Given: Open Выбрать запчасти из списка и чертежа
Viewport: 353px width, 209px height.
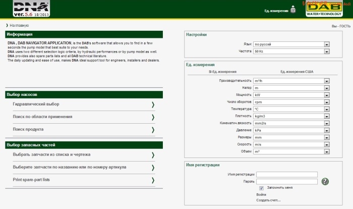Looking at the screenshot, I should 51,154.
